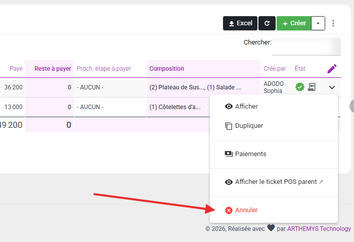Sort by the Composition column header

pyautogui.click(x=166, y=69)
